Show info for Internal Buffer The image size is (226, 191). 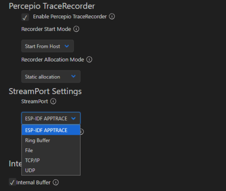[56, 182]
